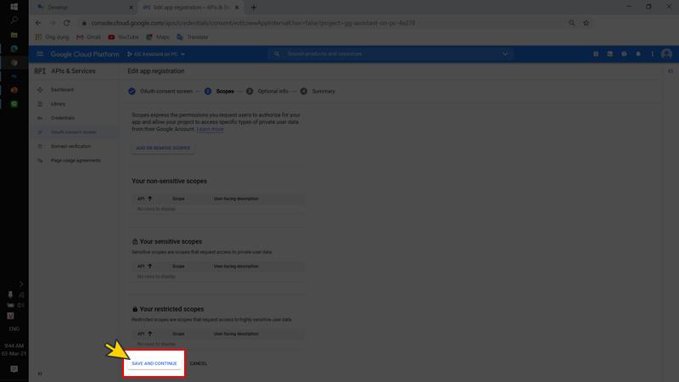Go to the OAuth consent screen step

(161, 91)
